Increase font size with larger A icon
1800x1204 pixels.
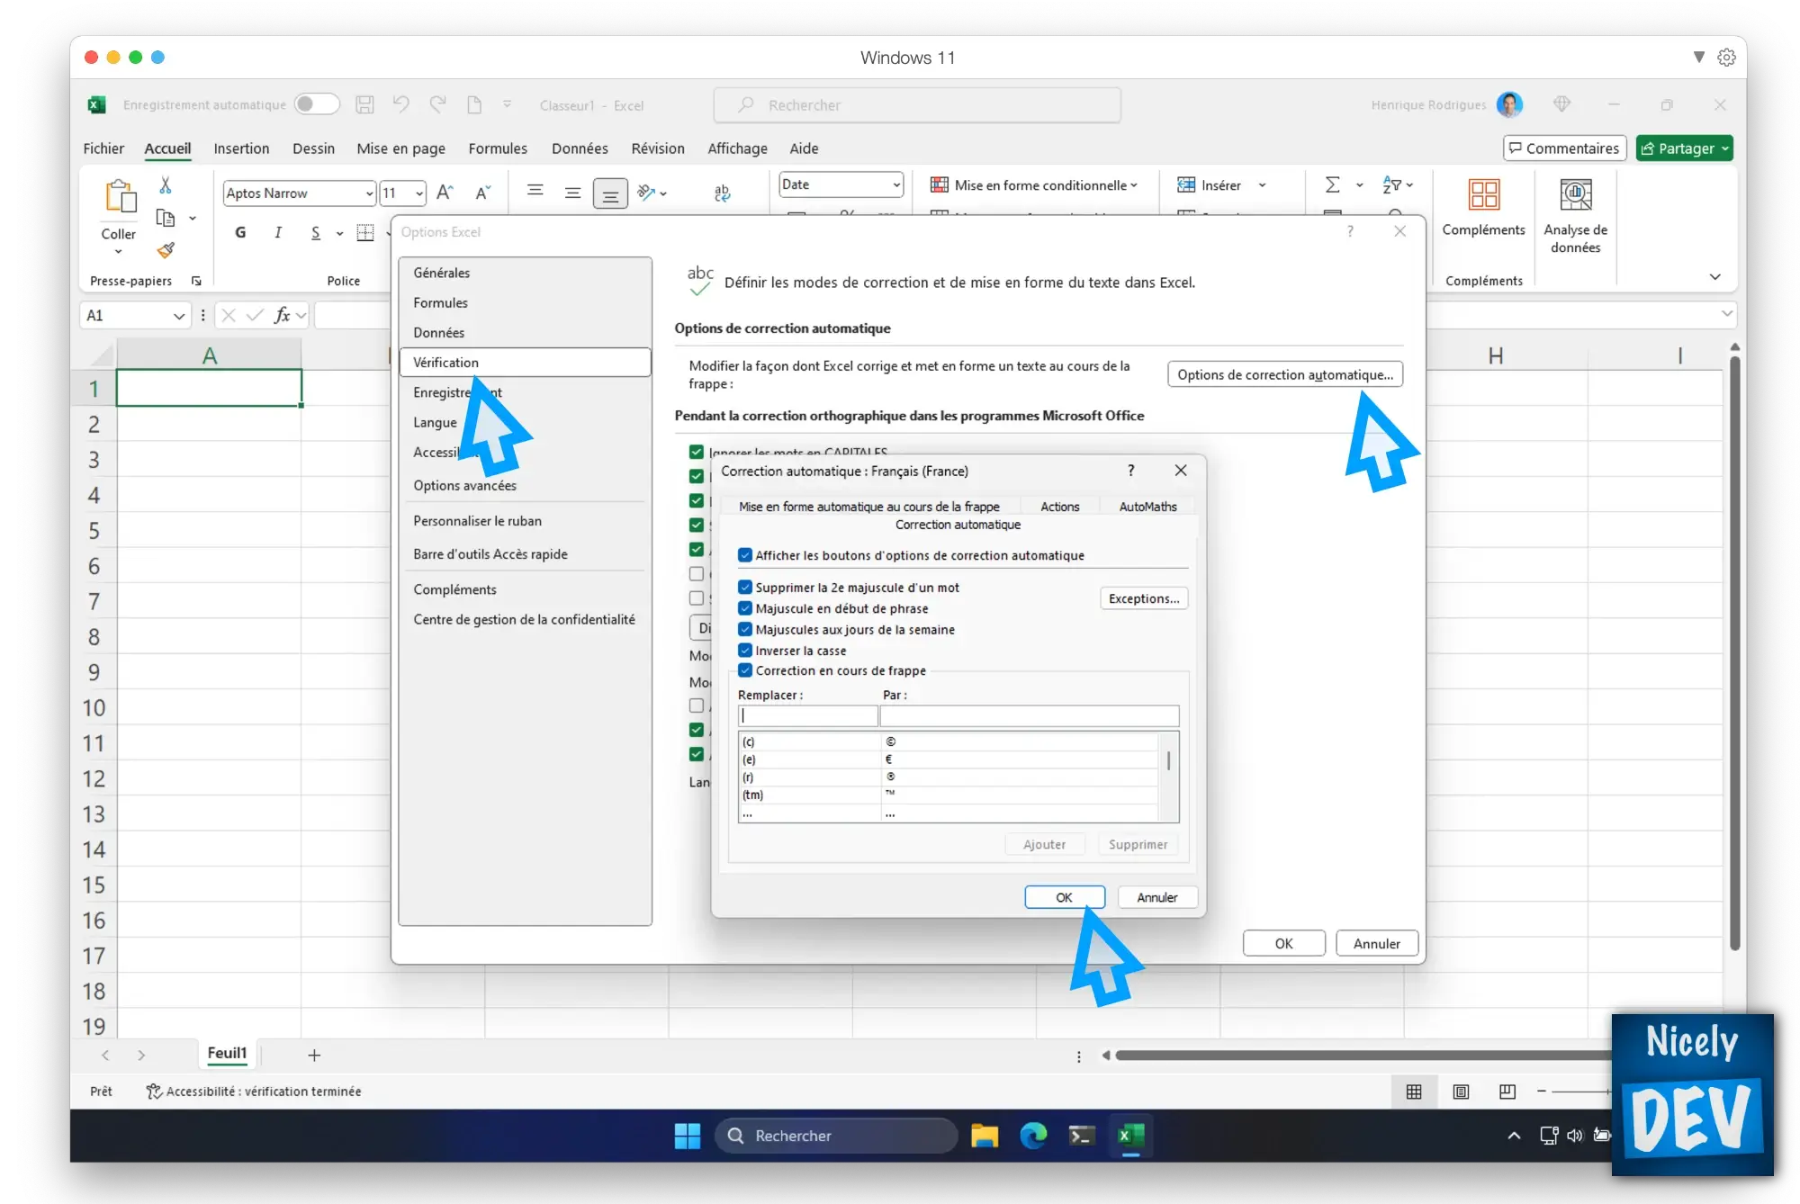tap(445, 192)
